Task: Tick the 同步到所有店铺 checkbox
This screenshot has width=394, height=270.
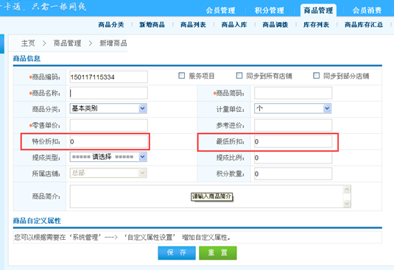Action: pyautogui.click(x=239, y=76)
